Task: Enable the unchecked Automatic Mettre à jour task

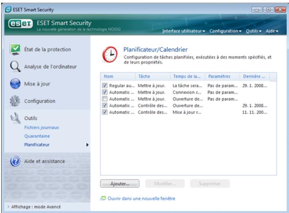Action: pos(104,99)
